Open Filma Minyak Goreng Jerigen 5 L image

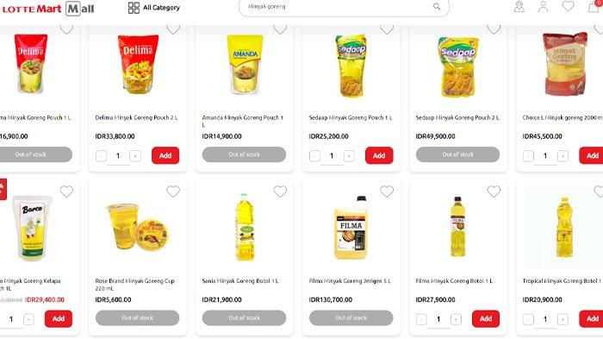pos(351,227)
